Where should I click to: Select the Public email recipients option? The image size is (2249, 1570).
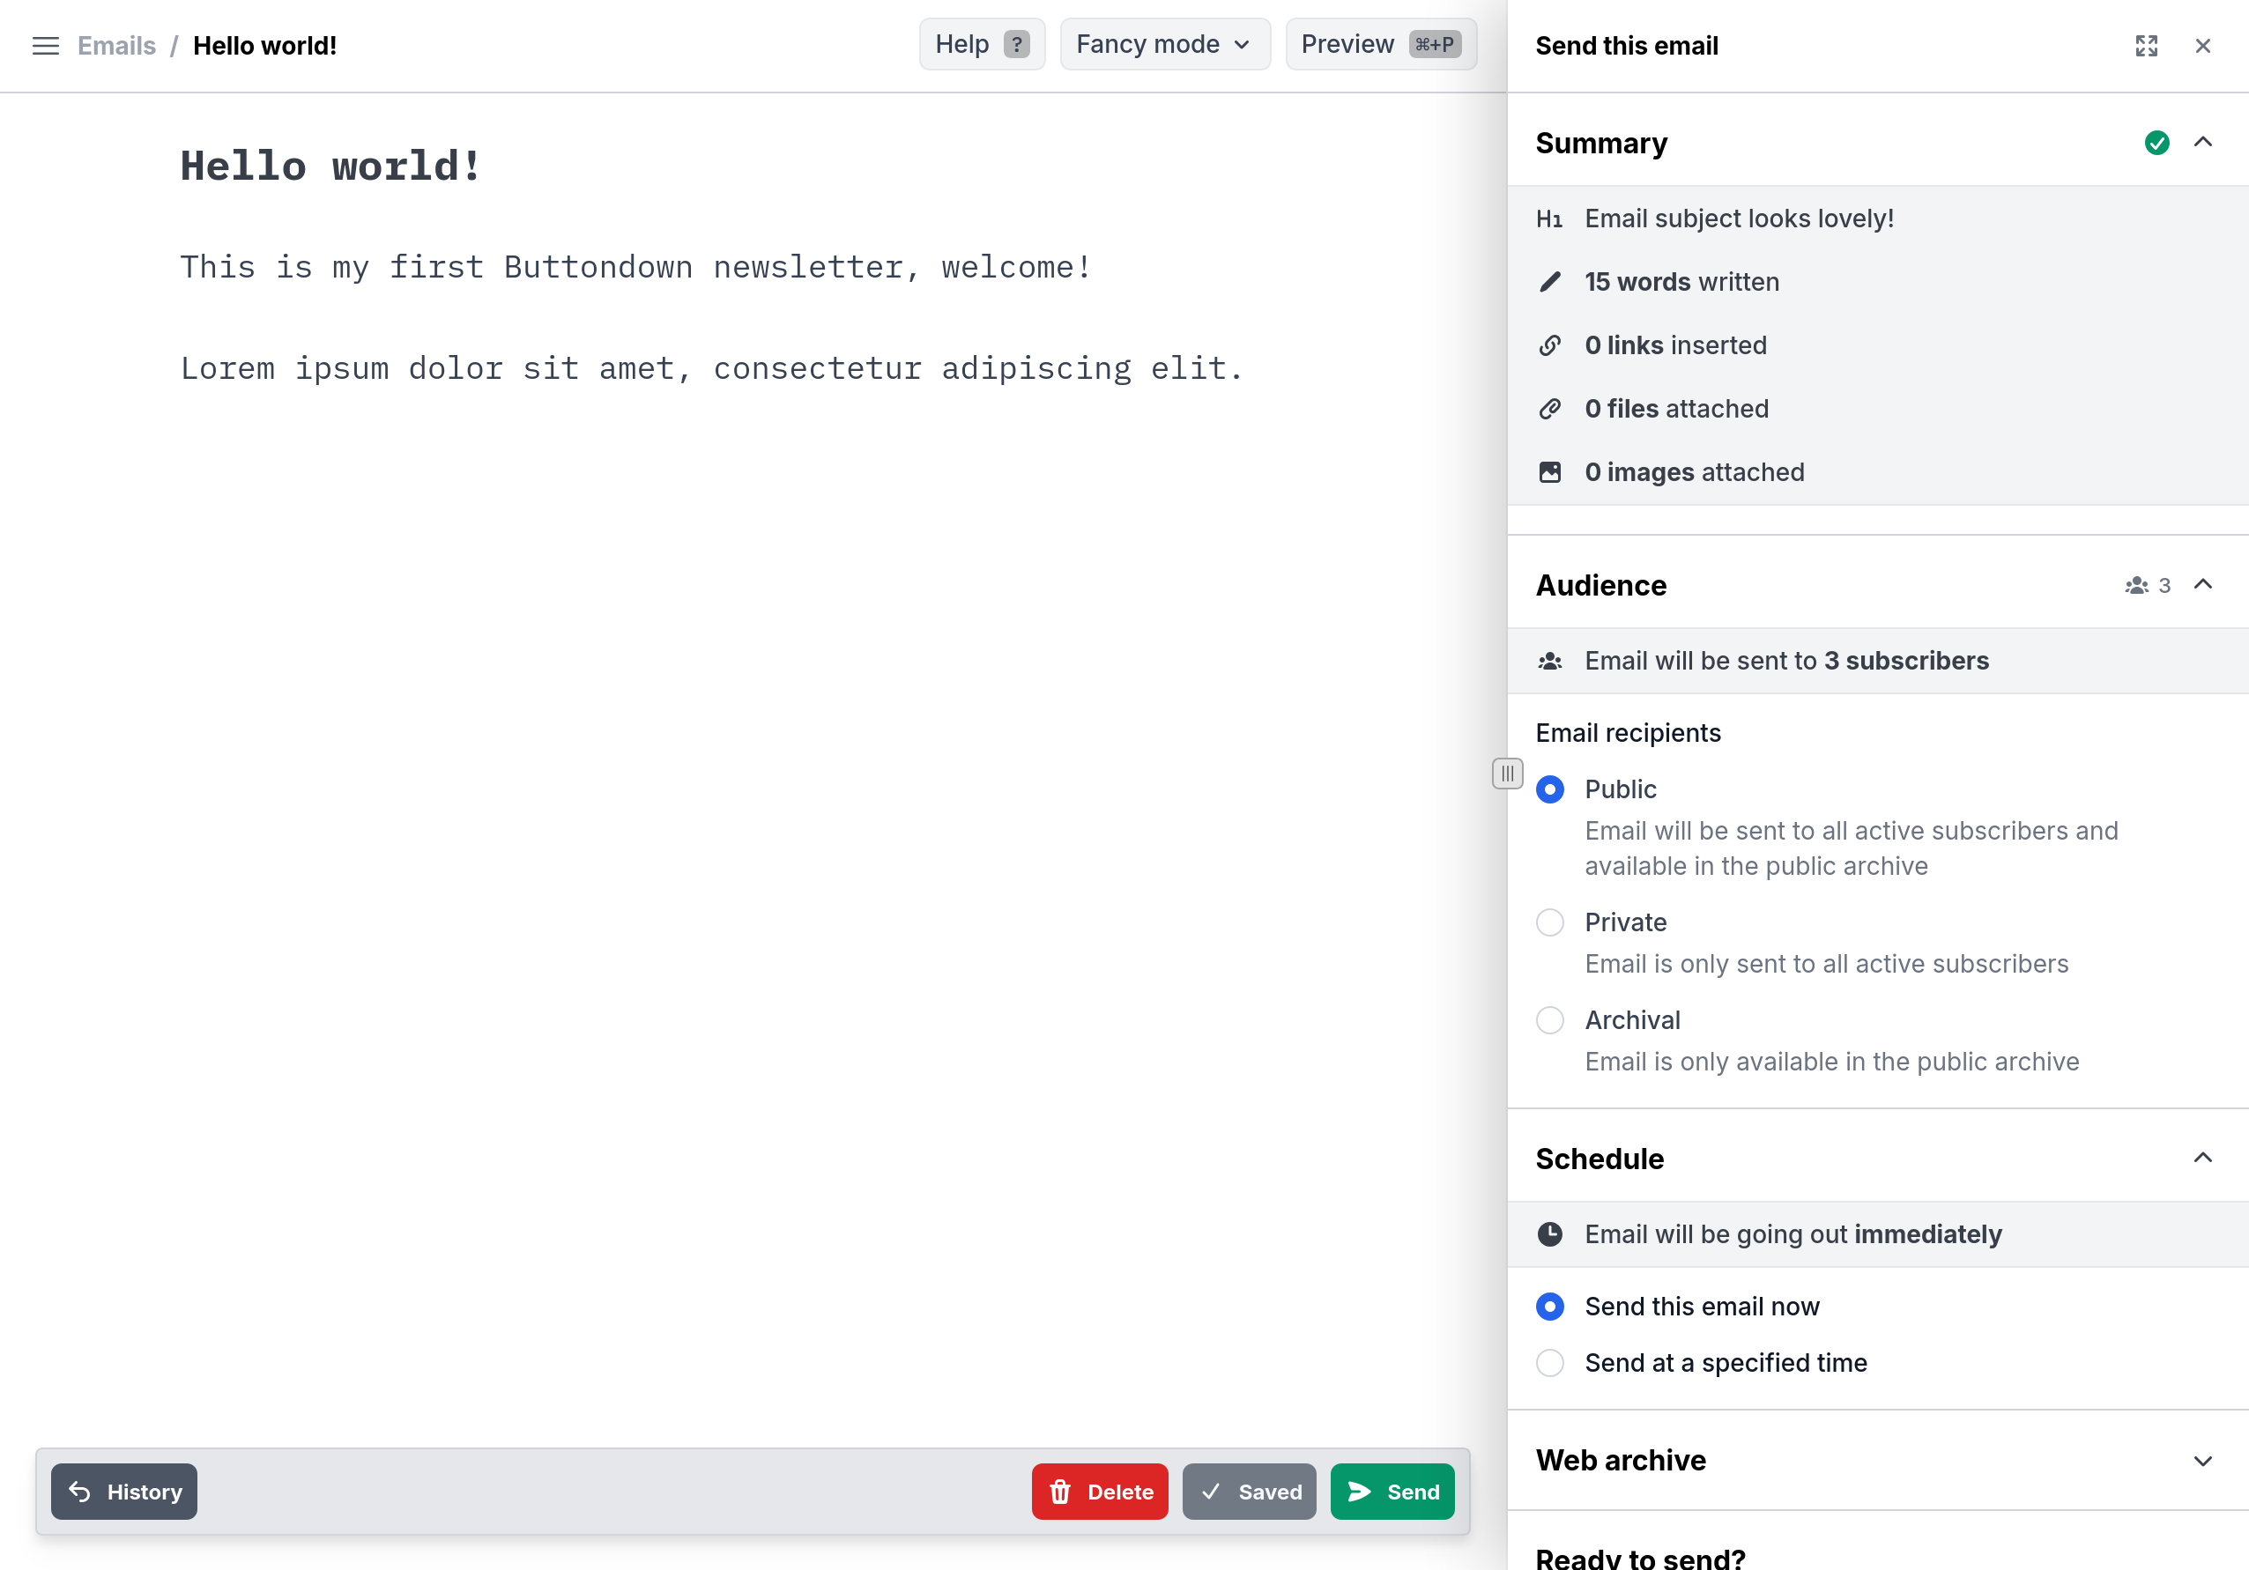pos(1550,789)
